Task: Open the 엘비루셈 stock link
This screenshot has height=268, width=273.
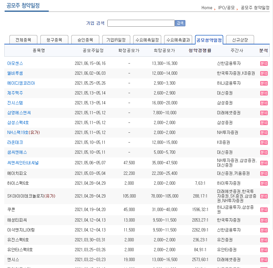Action: pos(15,73)
